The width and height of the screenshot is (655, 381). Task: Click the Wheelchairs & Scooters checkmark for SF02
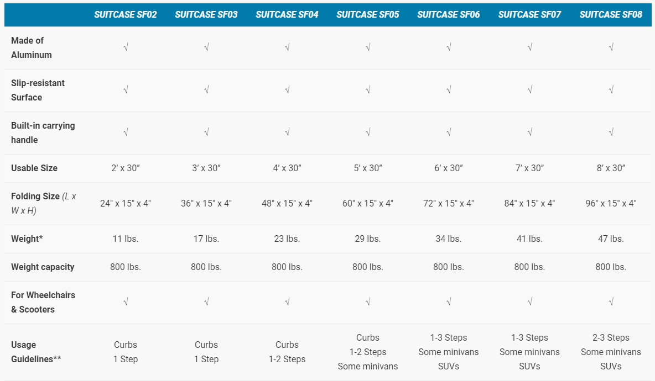coord(126,302)
